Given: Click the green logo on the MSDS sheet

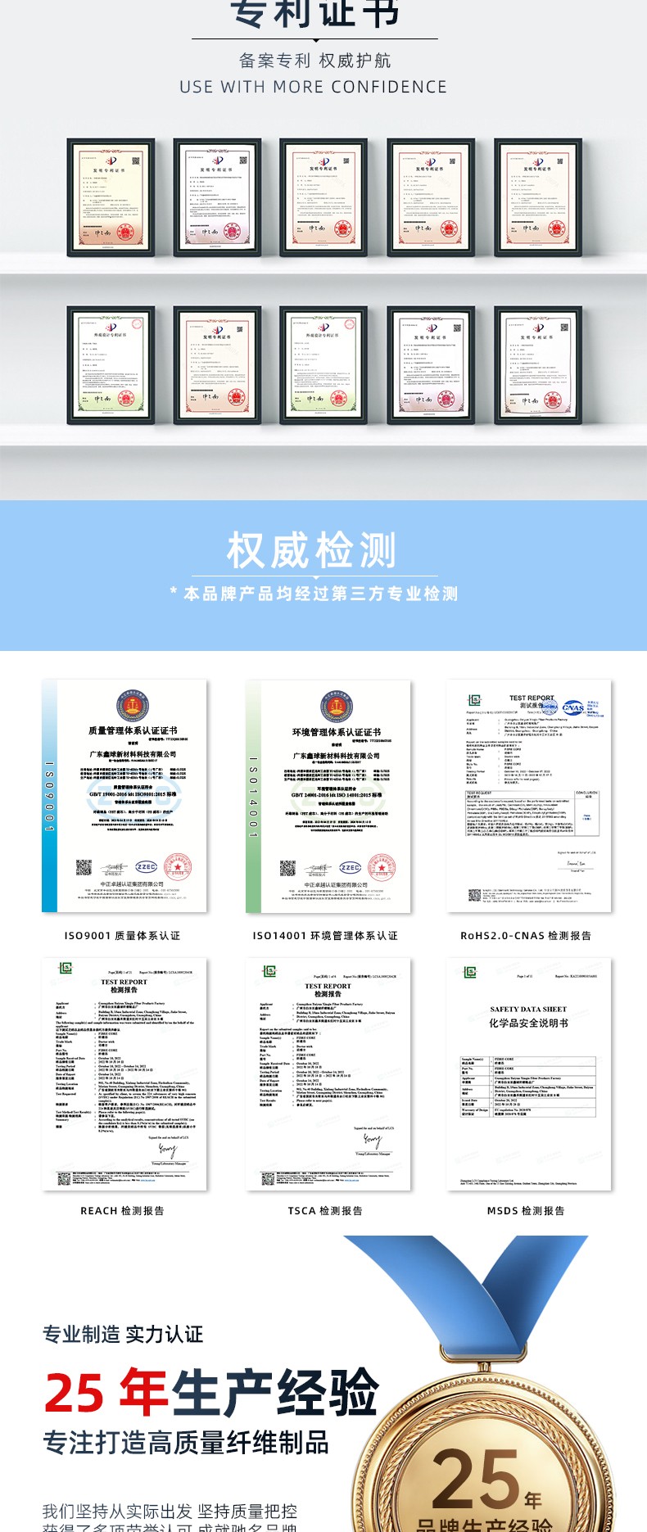Looking at the screenshot, I should point(470,972).
